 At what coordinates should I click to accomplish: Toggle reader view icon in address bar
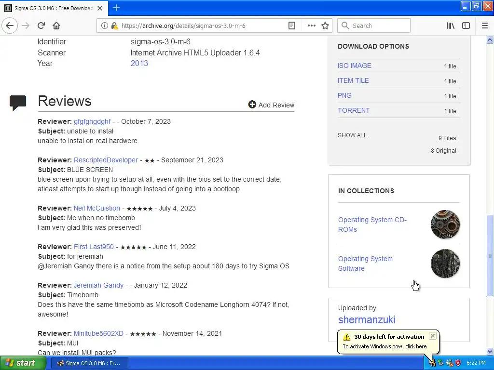[x=292, y=26]
